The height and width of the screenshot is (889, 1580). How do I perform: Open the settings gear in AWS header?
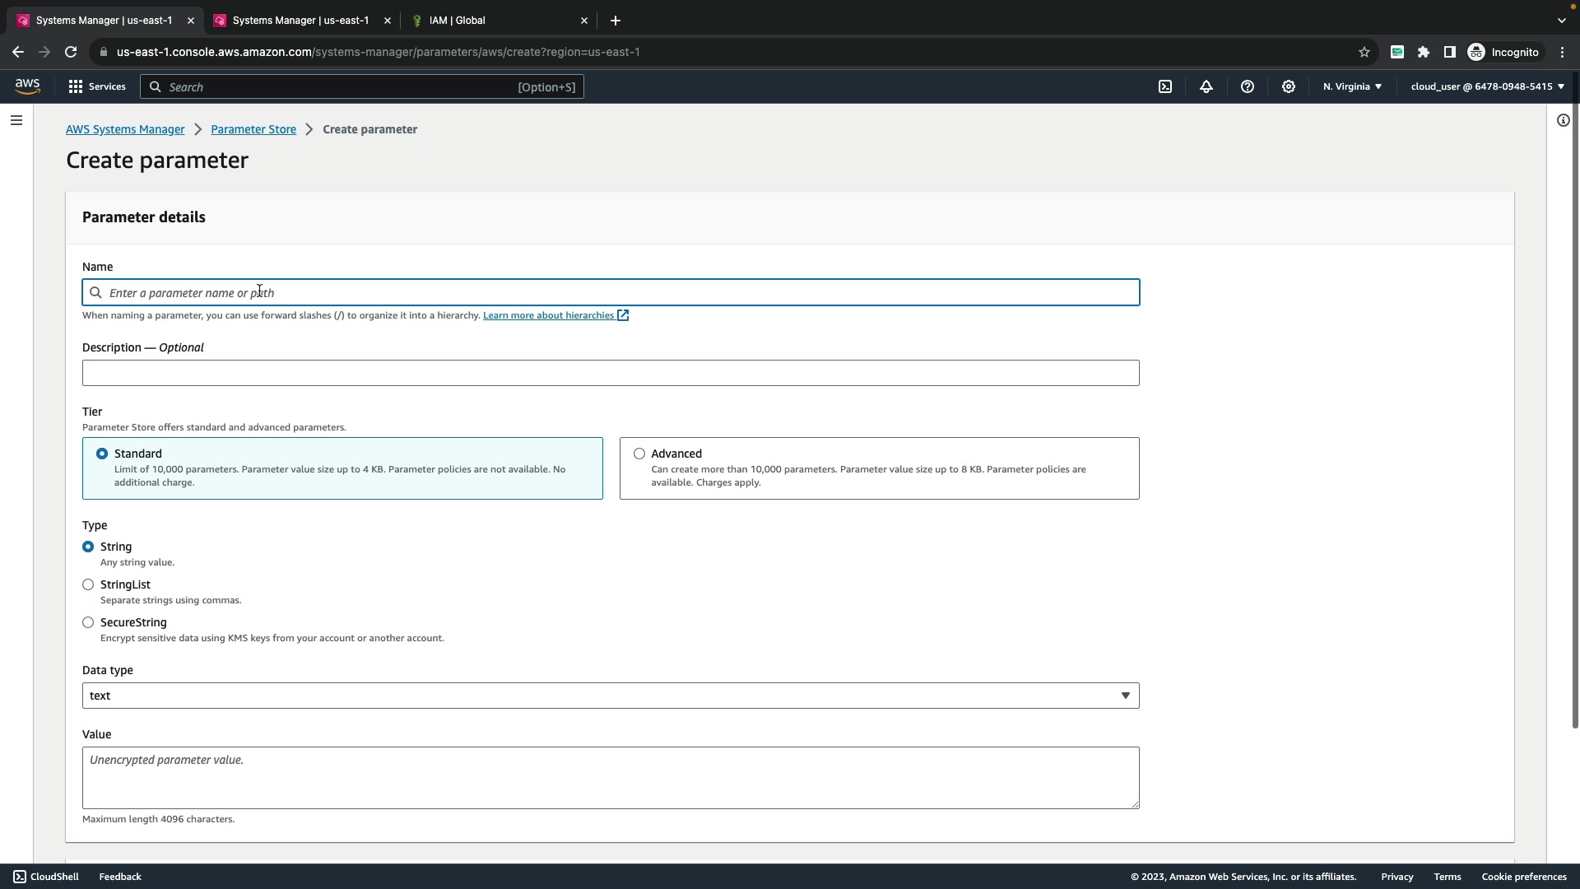tap(1289, 86)
